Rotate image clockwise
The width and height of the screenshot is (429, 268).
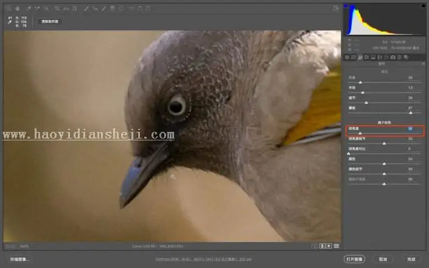(148, 9)
